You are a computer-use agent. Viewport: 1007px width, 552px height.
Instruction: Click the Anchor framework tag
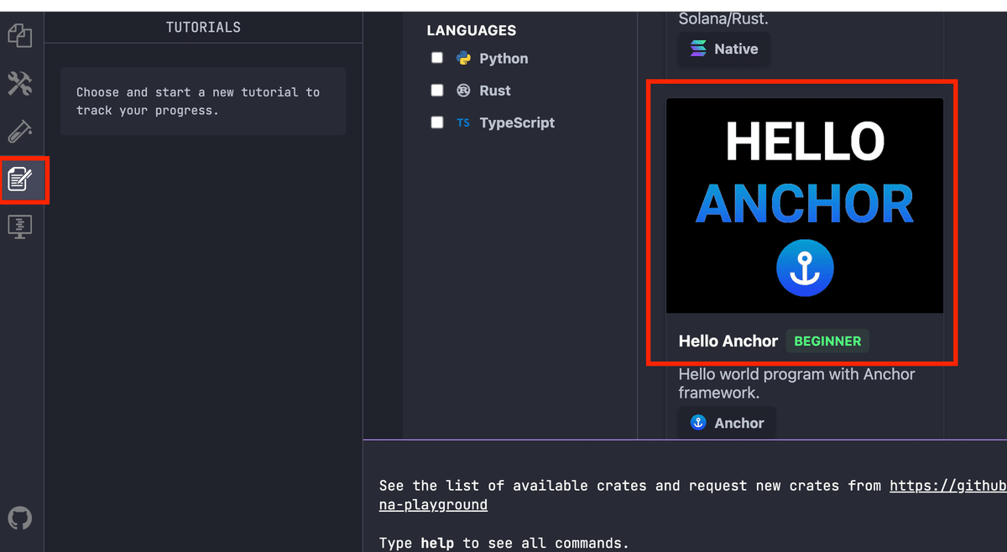[727, 423]
